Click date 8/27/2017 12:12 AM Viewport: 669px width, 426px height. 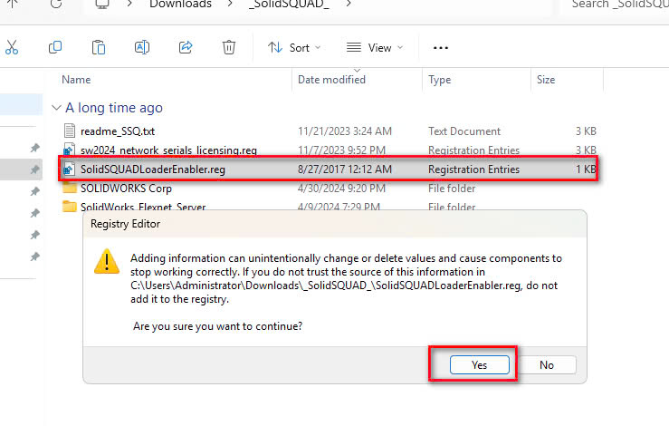345,169
